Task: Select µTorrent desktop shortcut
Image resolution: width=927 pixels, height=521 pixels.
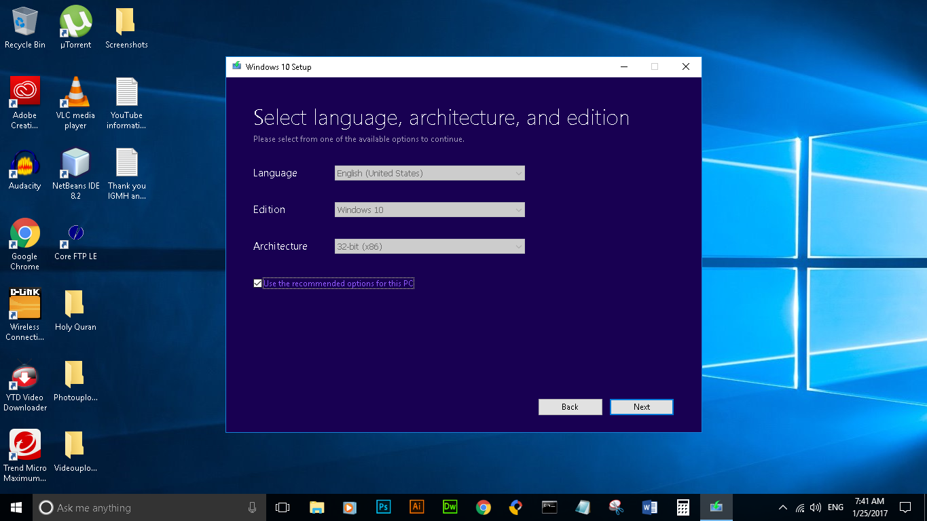Action: [x=75, y=28]
